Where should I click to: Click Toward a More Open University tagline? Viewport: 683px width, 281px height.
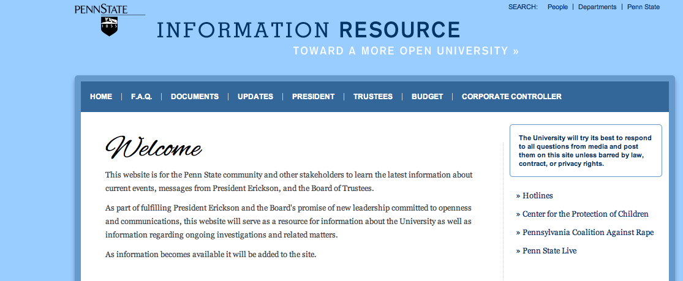[x=406, y=51]
